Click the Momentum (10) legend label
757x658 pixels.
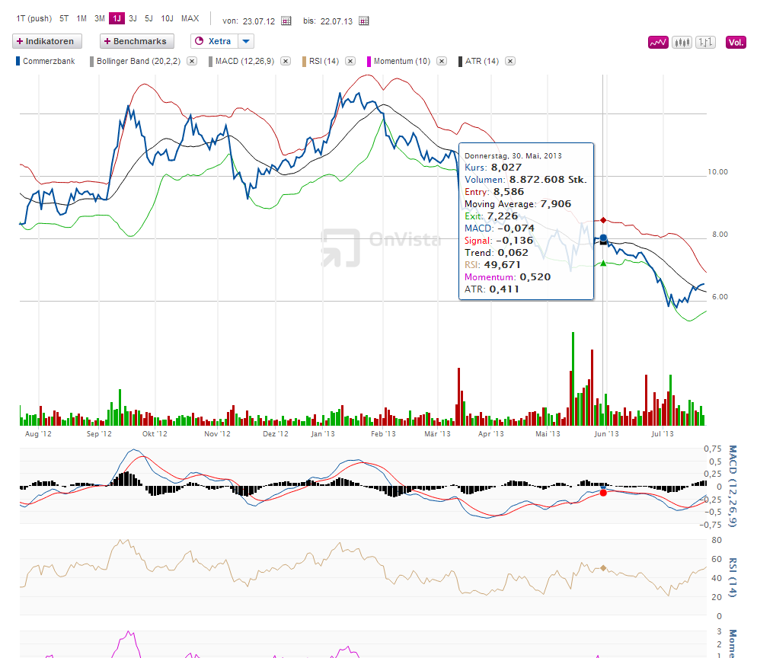click(x=402, y=62)
